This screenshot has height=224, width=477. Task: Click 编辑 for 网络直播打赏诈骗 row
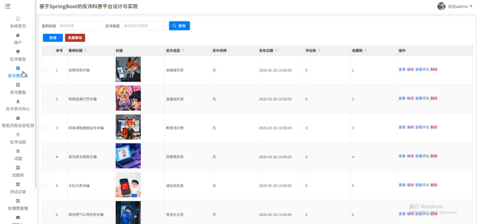(x=410, y=98)
